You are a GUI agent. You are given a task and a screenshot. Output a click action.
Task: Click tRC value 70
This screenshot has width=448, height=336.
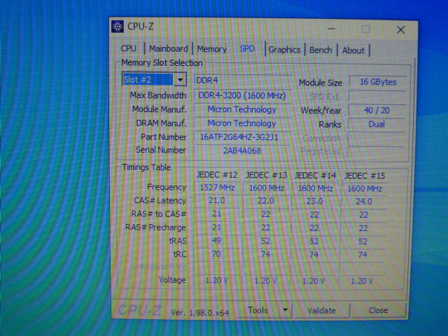point(216,253)
